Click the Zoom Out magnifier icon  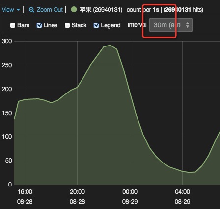[x=31, y=10]
